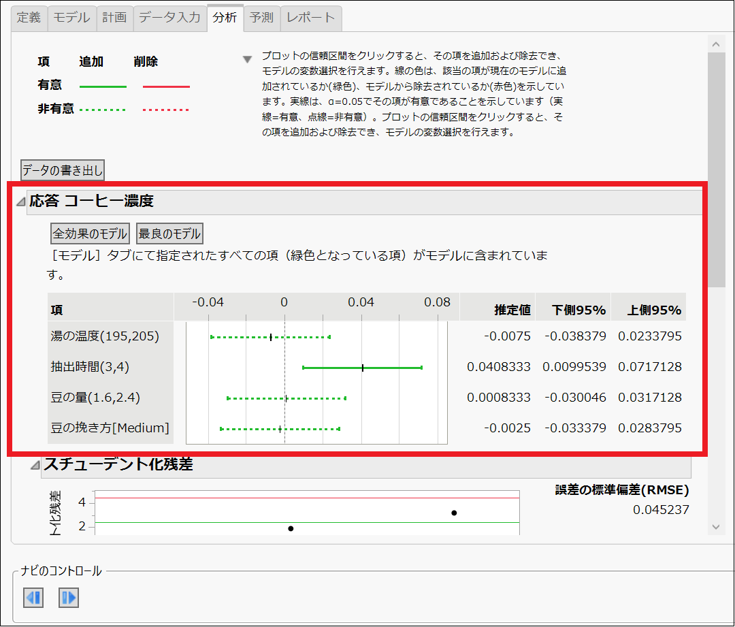Image resolution: width=735 pixels, height=627 pixels.
Task: Click the データの書き出し button
Action: point(62,171)
